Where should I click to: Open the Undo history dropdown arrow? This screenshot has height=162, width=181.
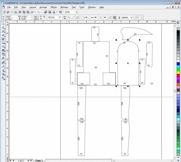[x=36, y=12]
